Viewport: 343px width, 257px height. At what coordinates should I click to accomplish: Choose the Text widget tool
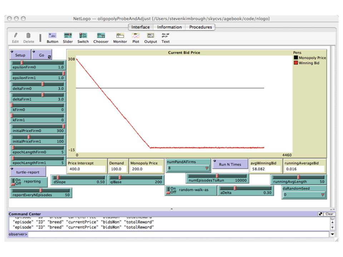[x=165, y=38]
